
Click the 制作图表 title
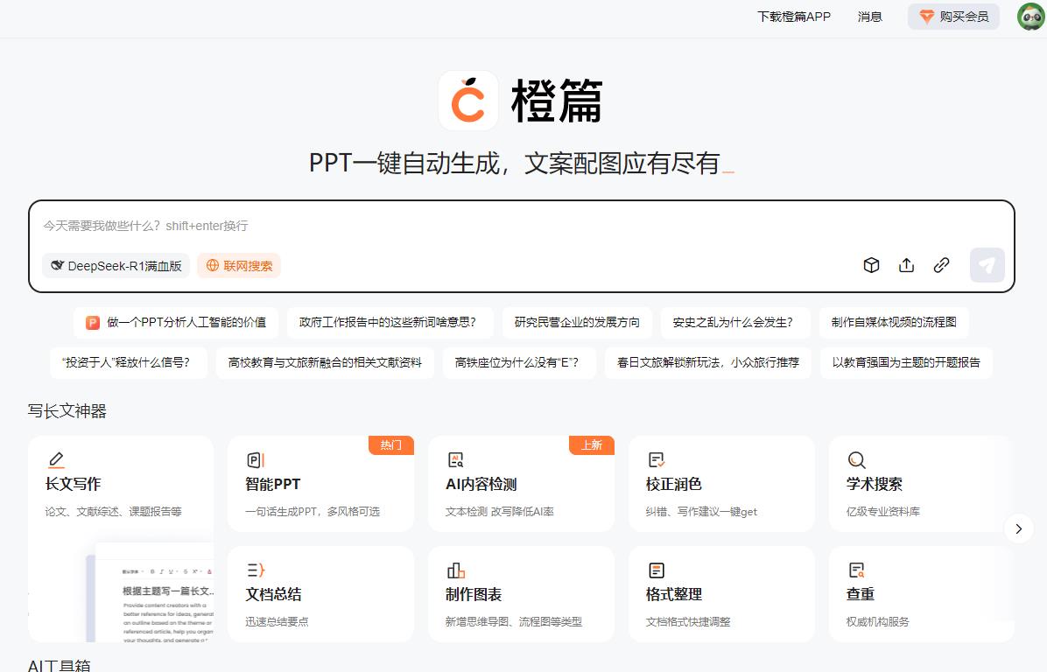474,595
